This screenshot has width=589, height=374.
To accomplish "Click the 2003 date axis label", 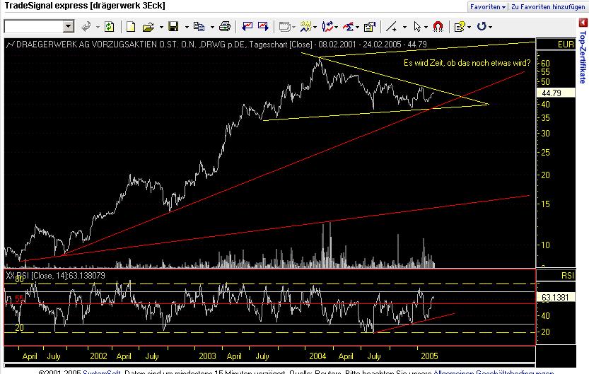I will tap(207, 356).
